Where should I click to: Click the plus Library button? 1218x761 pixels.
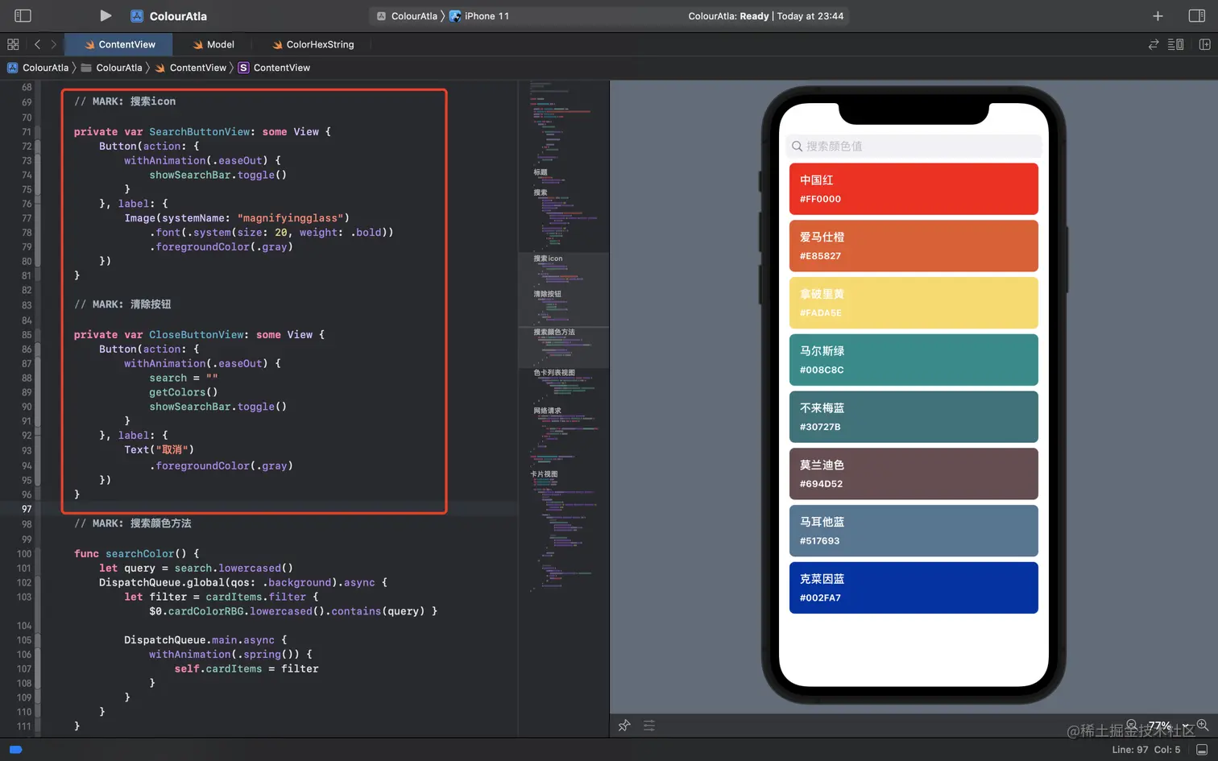[1158, 15]
